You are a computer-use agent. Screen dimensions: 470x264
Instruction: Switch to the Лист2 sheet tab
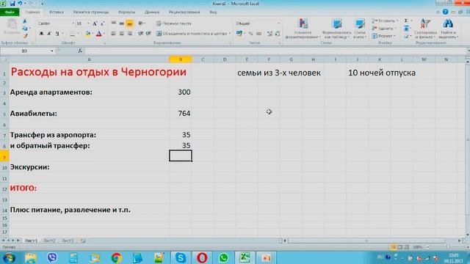49,241
